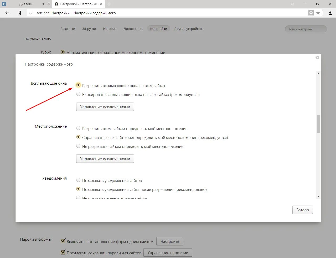The height and width of the screenshot is (258, 336).
Task: Add a new tab with plus
Action: pos(109,4)
